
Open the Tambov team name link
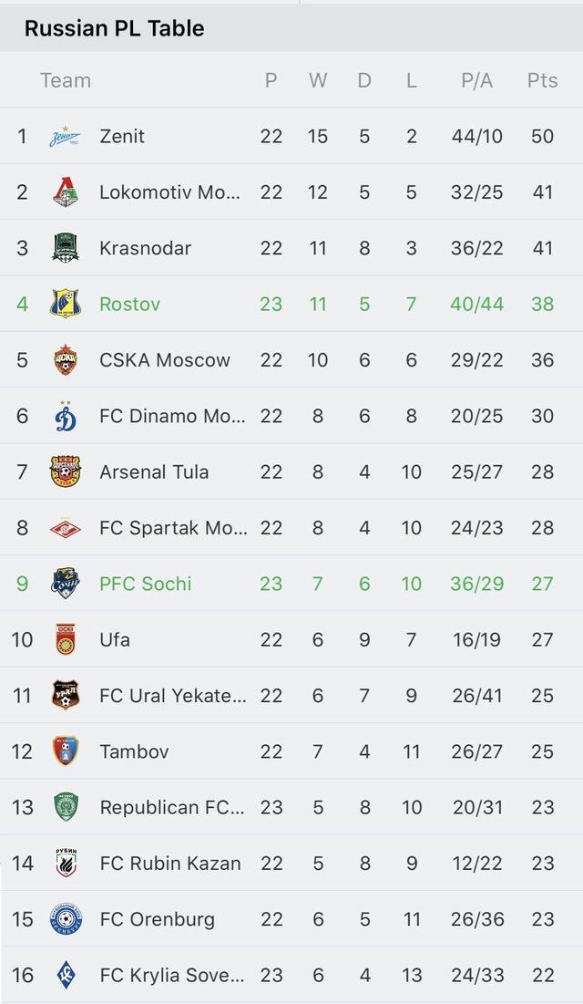pyautogui.click(x=134, y=751)
